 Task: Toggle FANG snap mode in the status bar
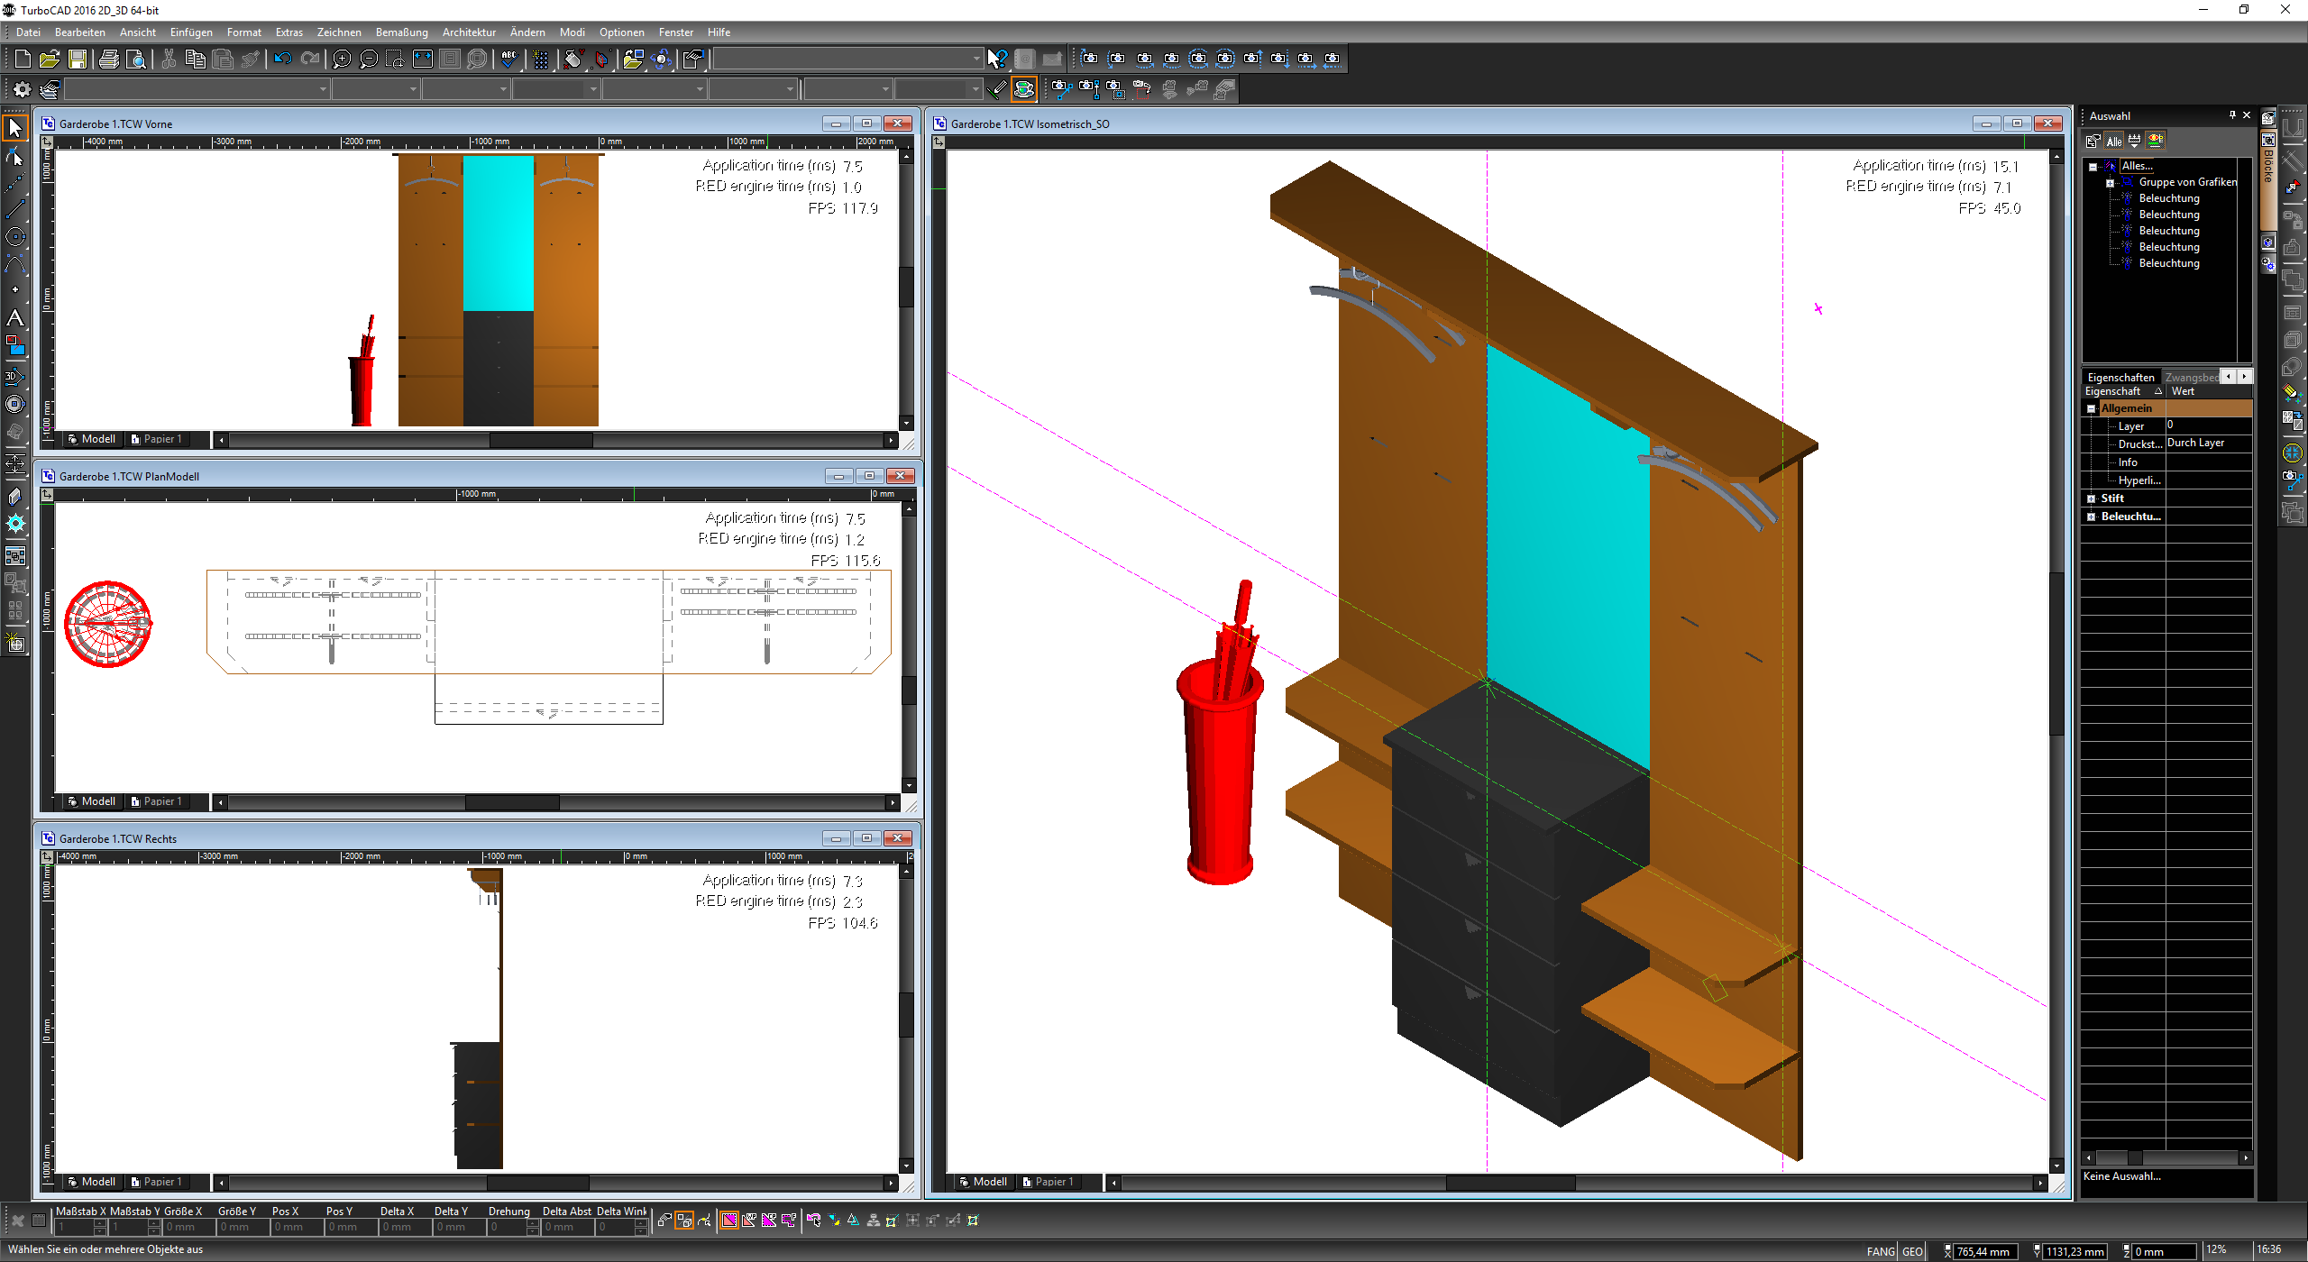[1881, 1251]
